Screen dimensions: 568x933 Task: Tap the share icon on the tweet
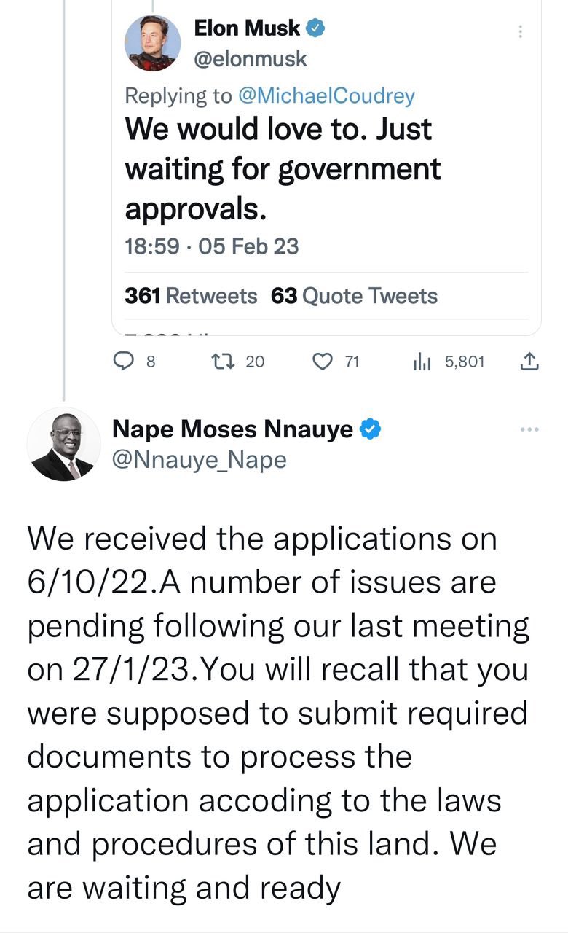tap(531, 361)
